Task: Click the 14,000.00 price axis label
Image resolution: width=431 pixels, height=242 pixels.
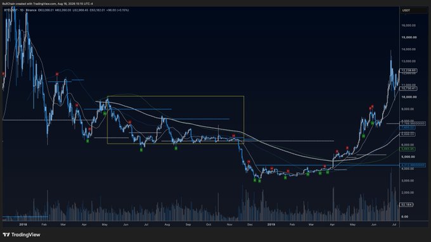Action: tap(408, 49)
